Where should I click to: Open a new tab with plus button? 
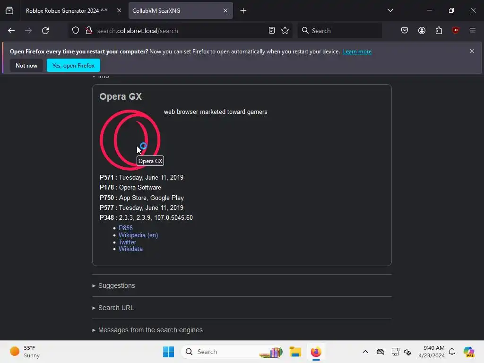[243, 11]
